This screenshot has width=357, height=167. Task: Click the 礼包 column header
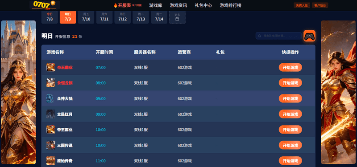click(x=220, y=52)
